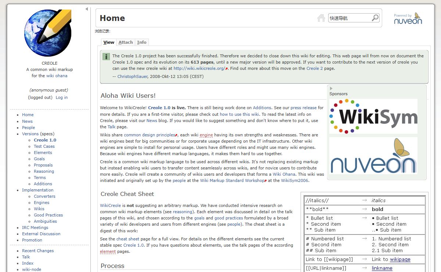441x272 pixels.
Task: Open Good Practices in sidebar
Action: [x=49, y=215]
